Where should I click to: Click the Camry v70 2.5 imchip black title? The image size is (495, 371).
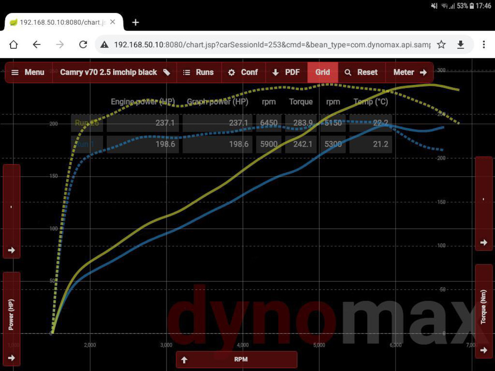point(108,72)
